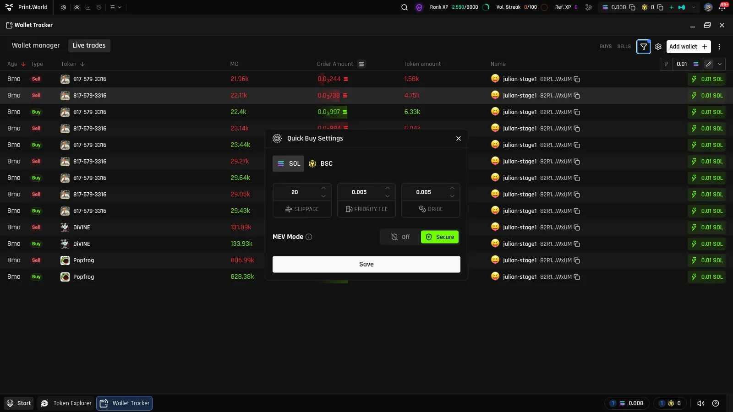Select the SOL chain tab in Quick Buy Settings
The width and height of the screenshot is (733, 412).
tap(288, 164)
